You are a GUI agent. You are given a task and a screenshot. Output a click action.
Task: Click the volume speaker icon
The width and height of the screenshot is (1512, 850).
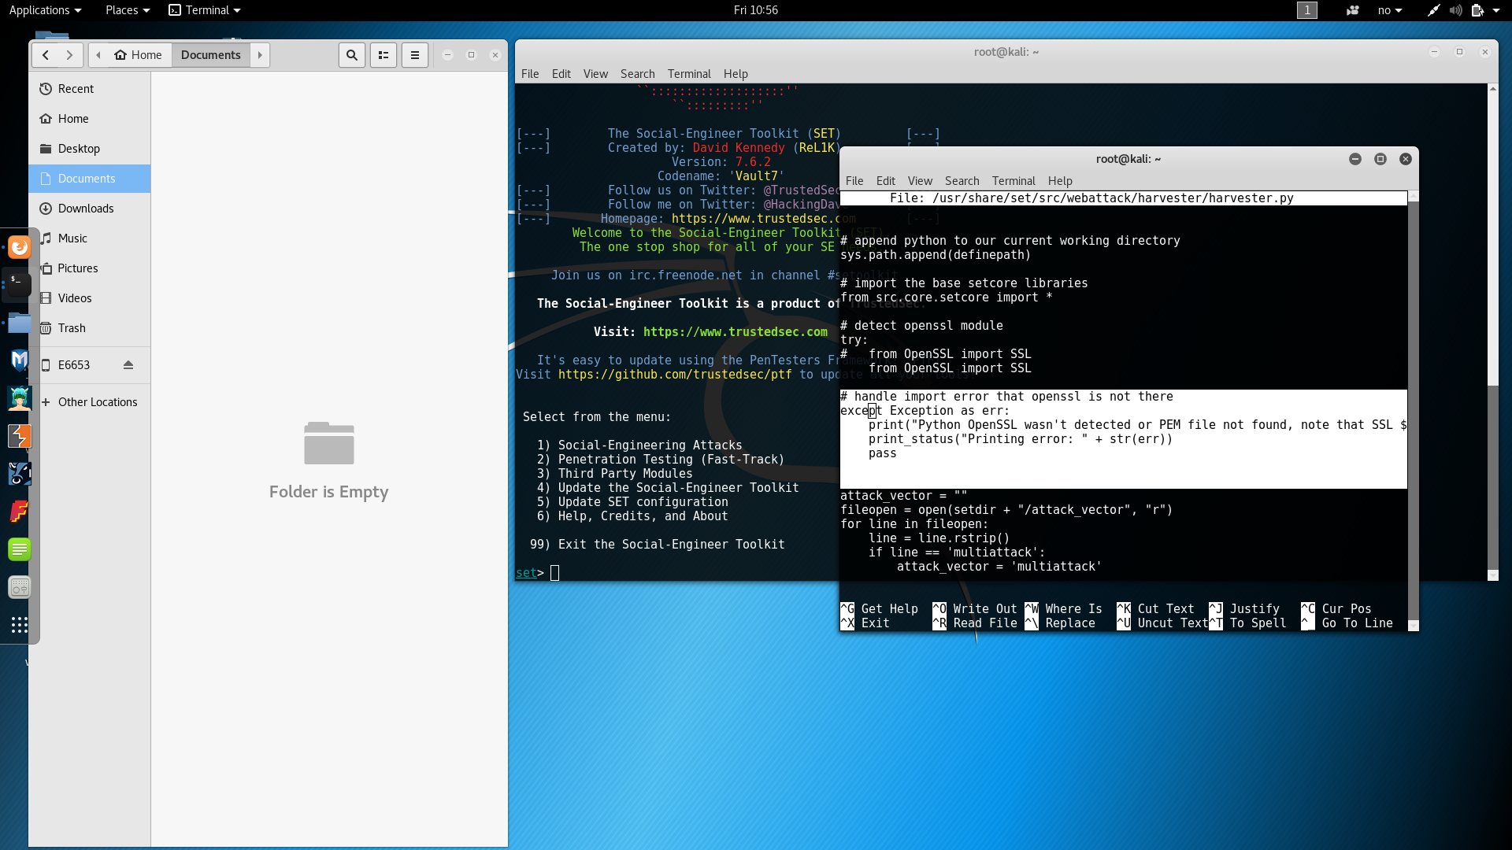(1455, 10)
